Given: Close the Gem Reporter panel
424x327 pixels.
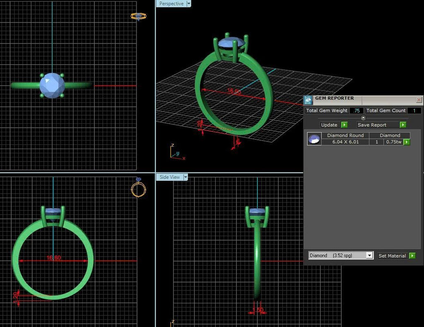Looking at the screenshot, I should pos(419,100).
